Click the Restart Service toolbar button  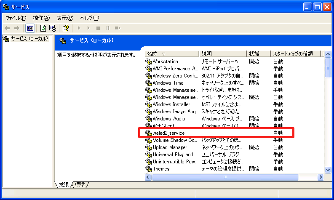pyautogui.click(x=118, y=28)
